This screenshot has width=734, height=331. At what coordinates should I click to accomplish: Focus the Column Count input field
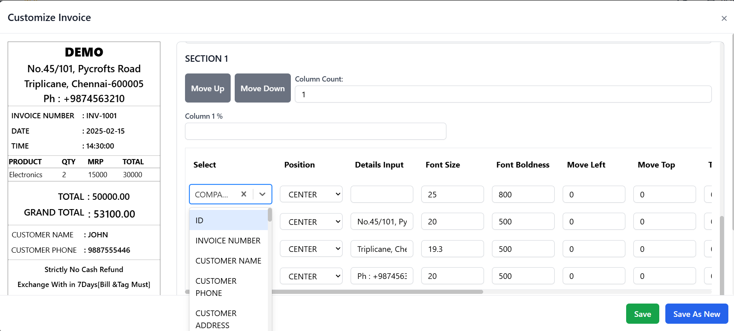pyautogui.click(x=503, y=94)
